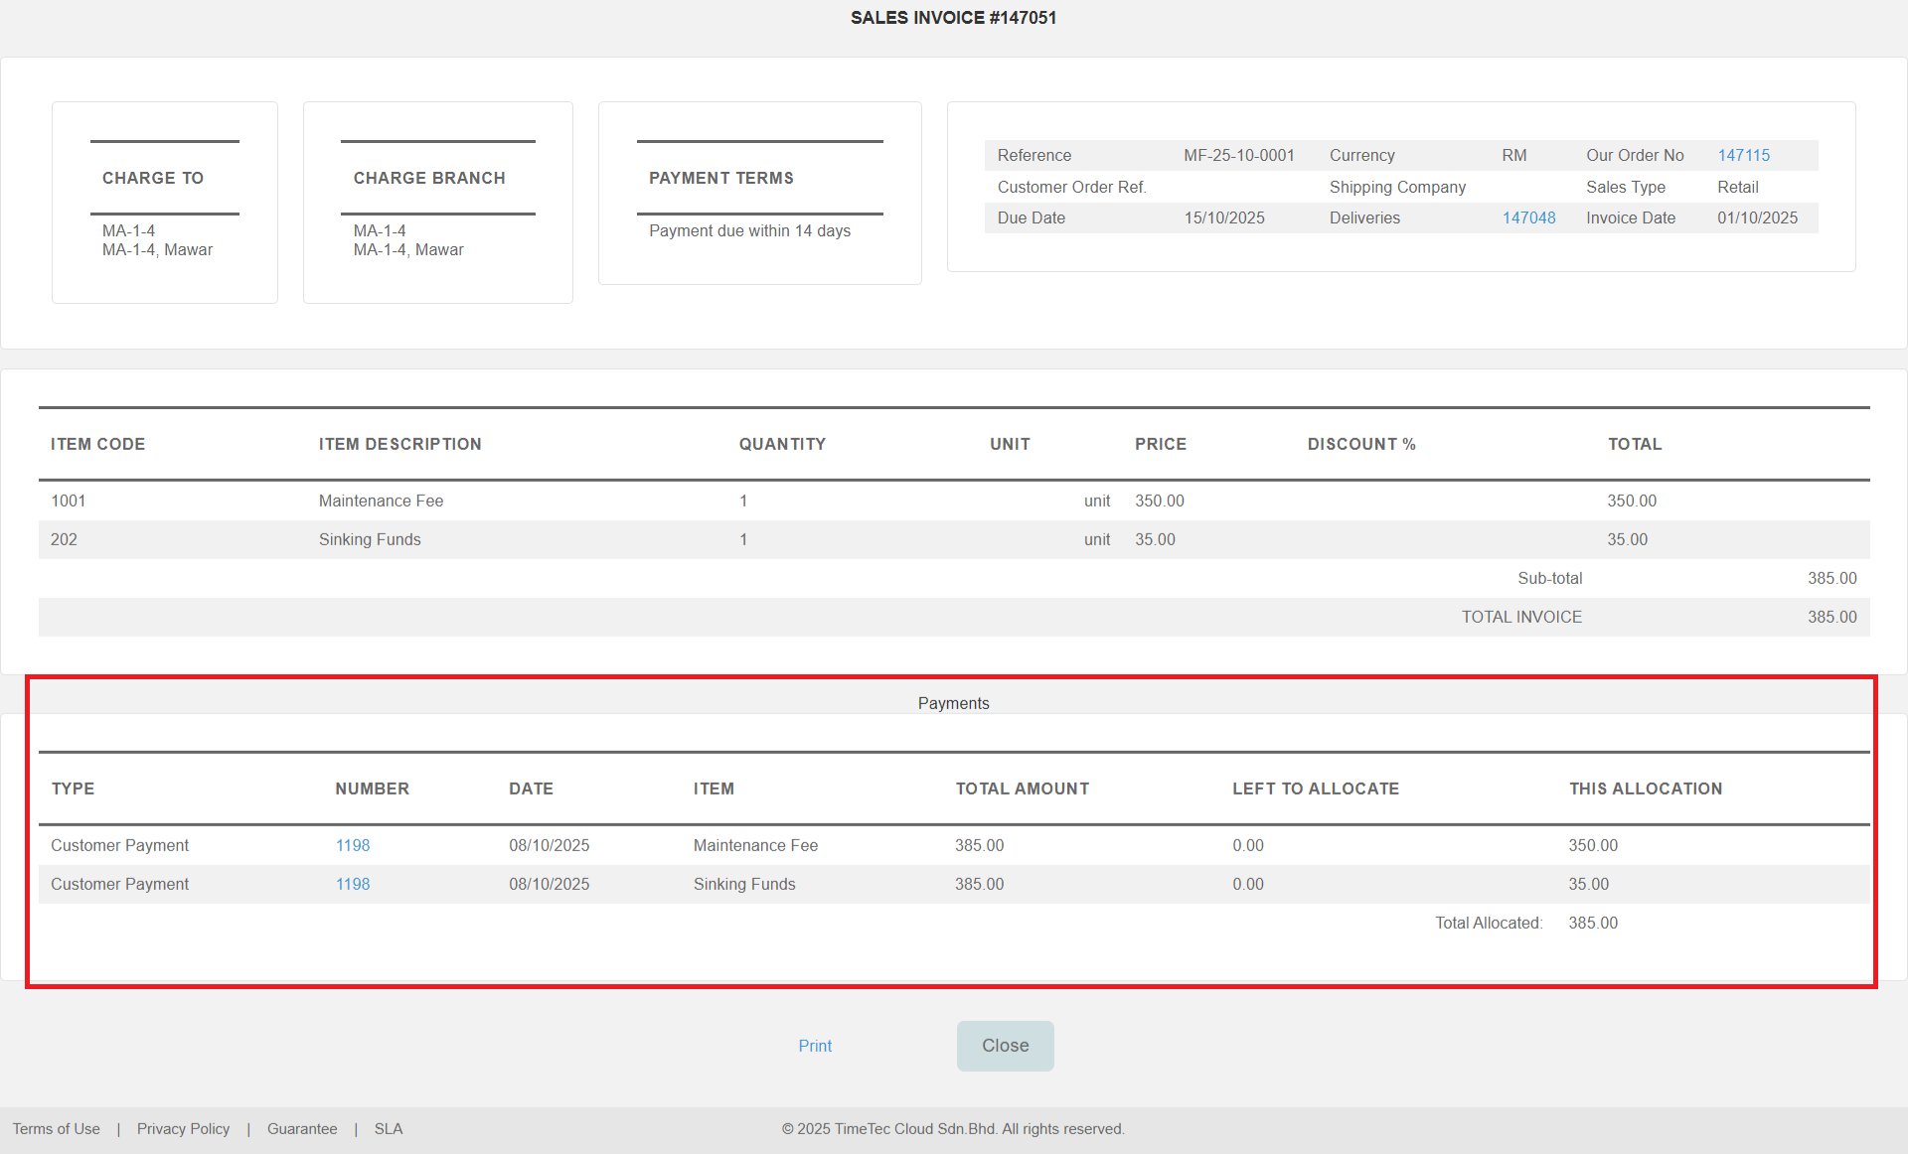Select the Sinking Funds item row
The image size is (1908, 1154).
click(370, 539)
